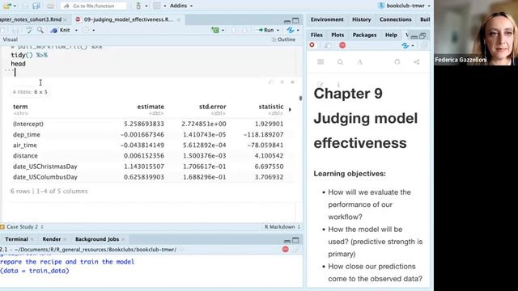Open the Environment tab
The image size is (518, 291).
[327, 19]
